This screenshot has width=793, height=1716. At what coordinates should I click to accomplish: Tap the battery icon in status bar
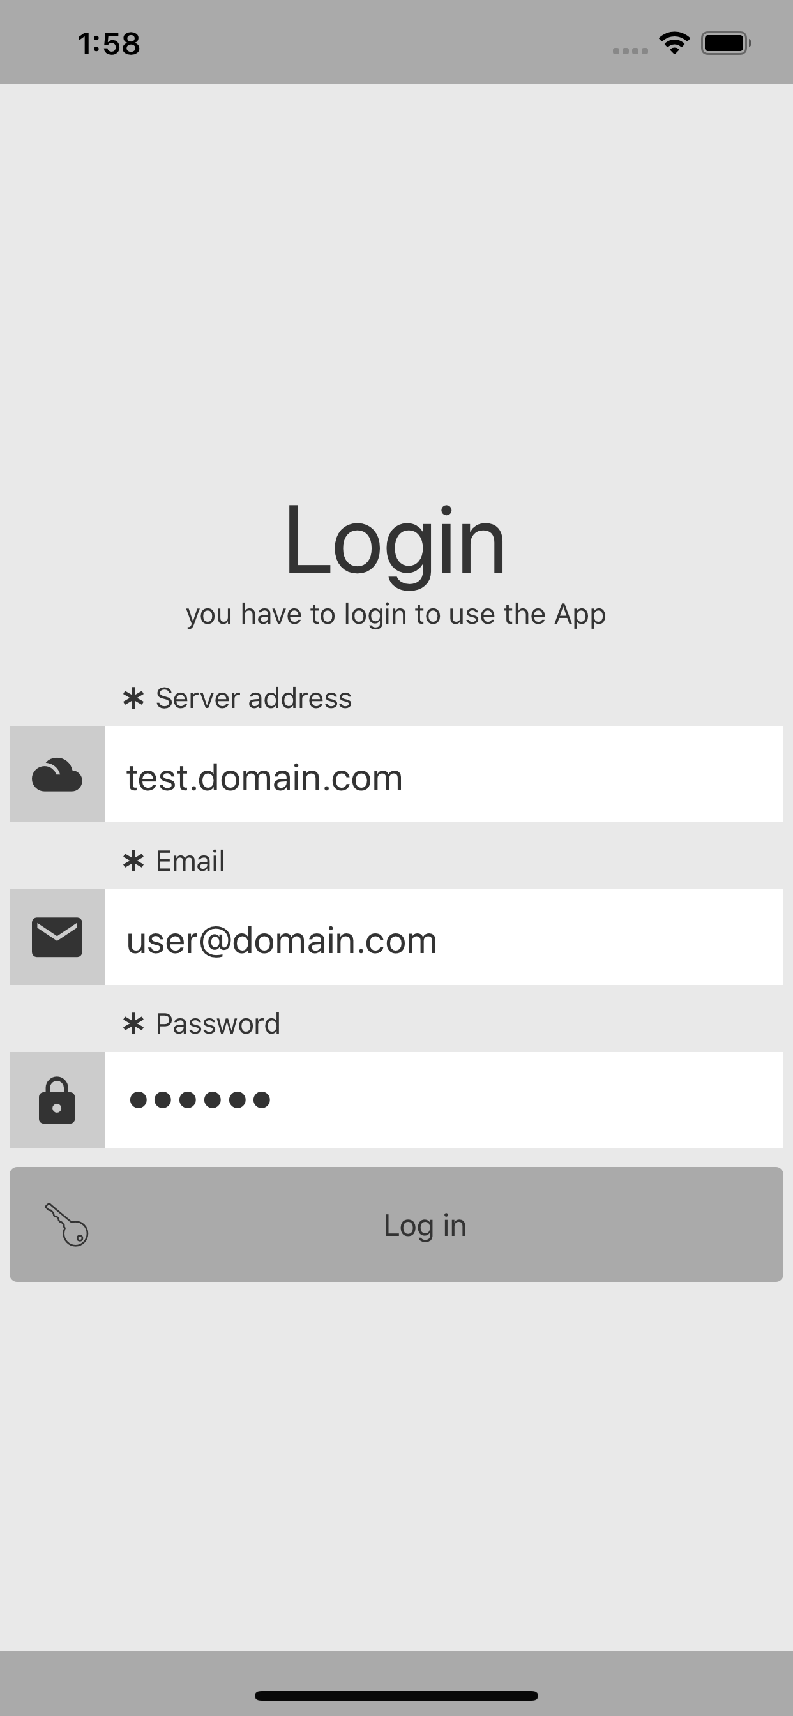click(x=726, y=43)
